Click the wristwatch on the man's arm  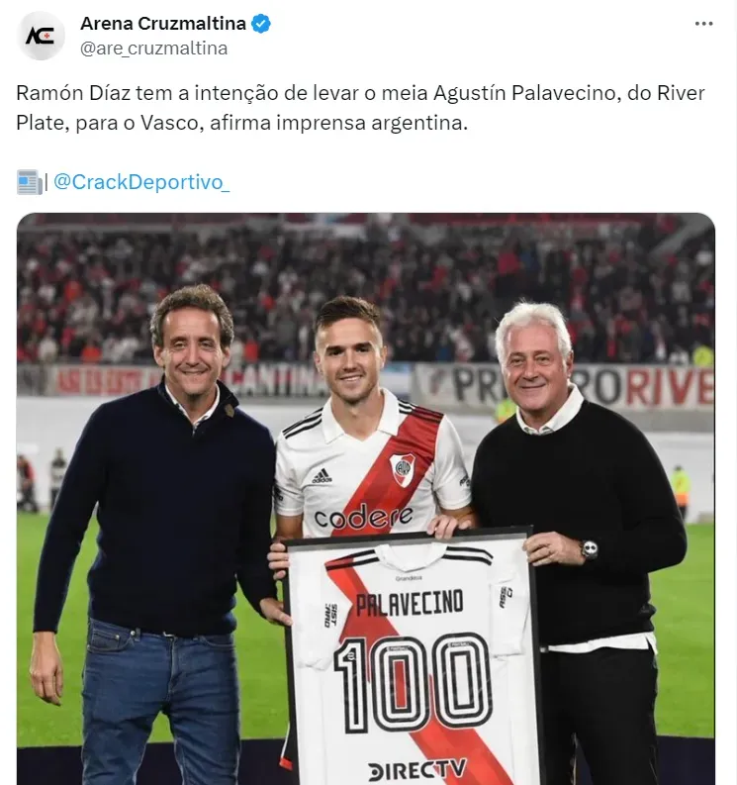[590, 549]
